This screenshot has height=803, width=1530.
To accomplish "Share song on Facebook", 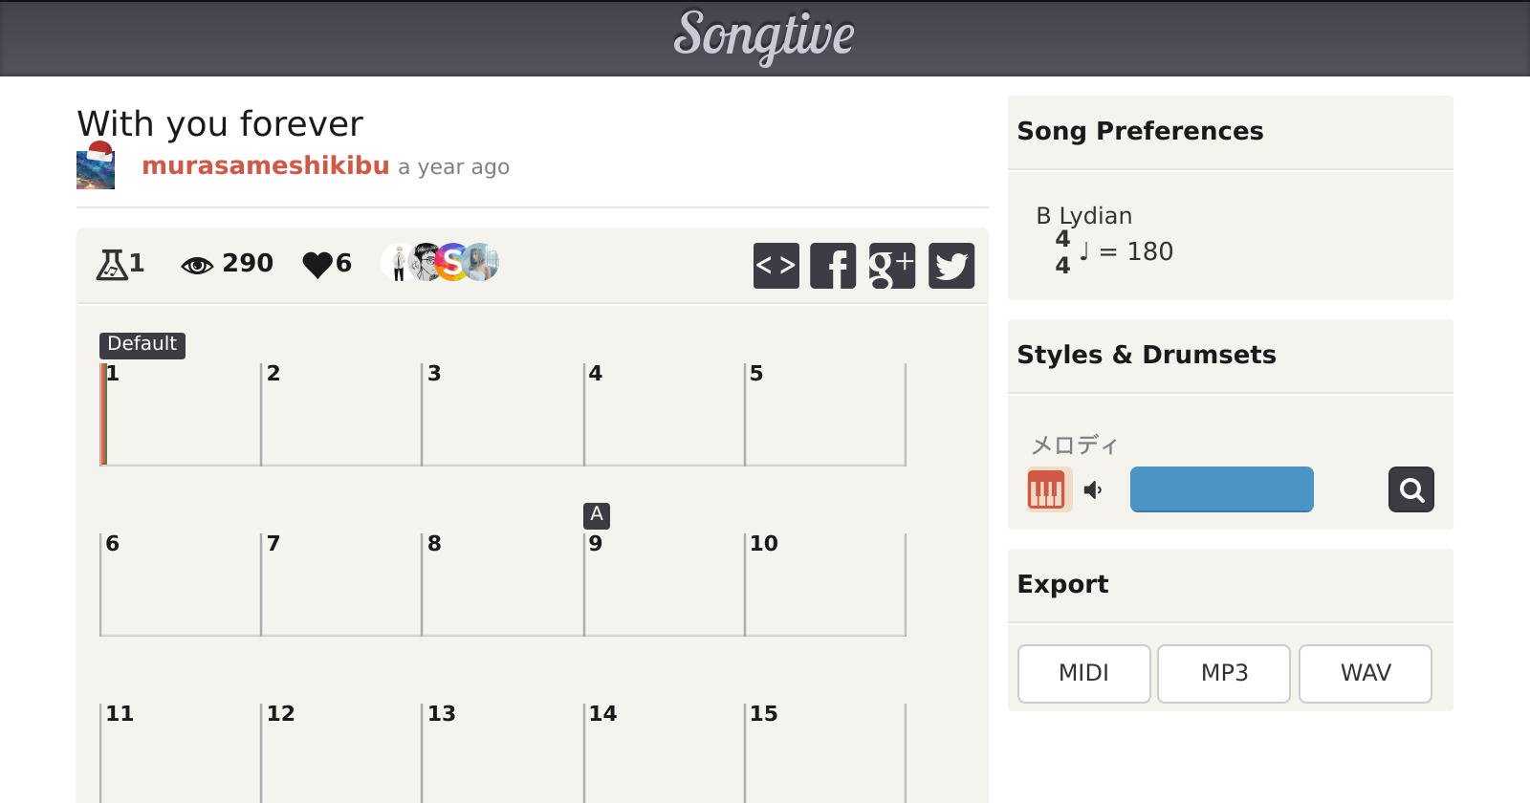I will point(833,266).
